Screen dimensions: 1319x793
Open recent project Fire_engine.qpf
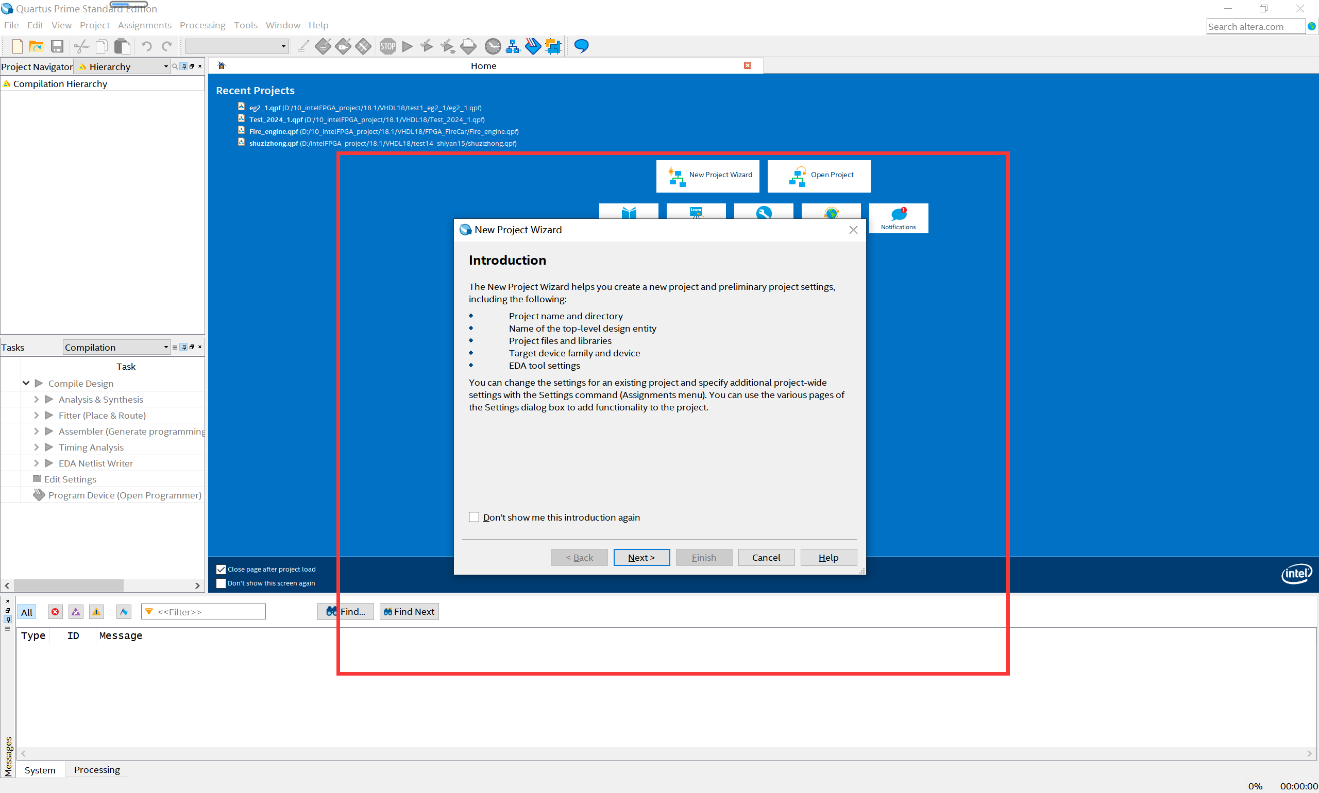273,131
